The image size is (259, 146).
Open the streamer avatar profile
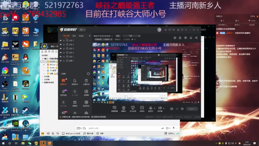point(159,30)
